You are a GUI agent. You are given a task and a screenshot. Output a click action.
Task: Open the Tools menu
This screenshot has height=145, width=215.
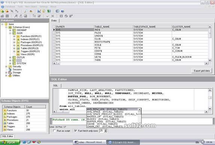click(20, 7)
